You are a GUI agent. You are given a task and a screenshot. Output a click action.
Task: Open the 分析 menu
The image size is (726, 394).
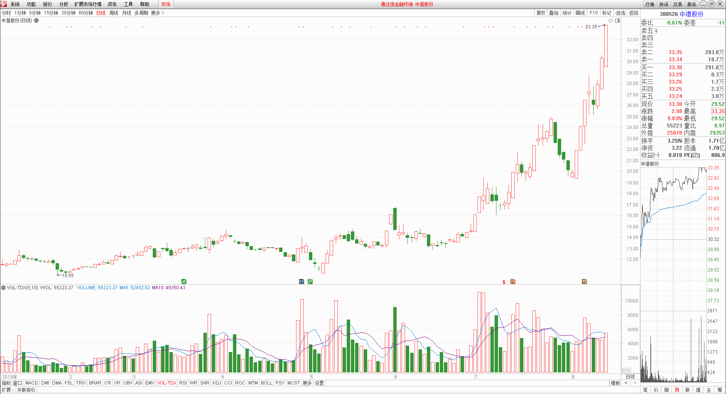tap(64, 4)
